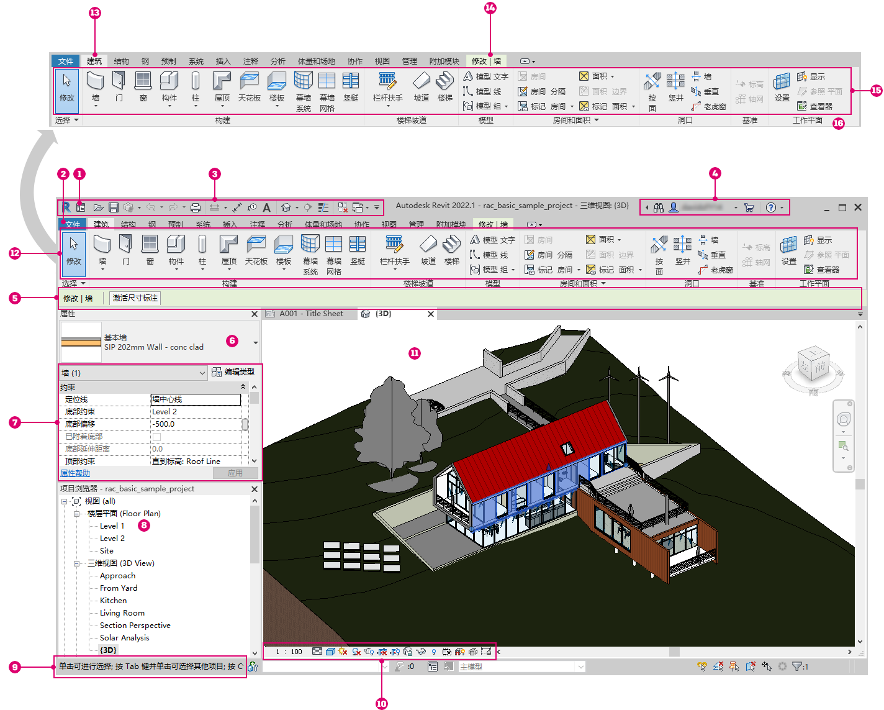This screenshot has width=884, height=710.
Task: Open default 3D view house icon
Action: coord(286,207)
